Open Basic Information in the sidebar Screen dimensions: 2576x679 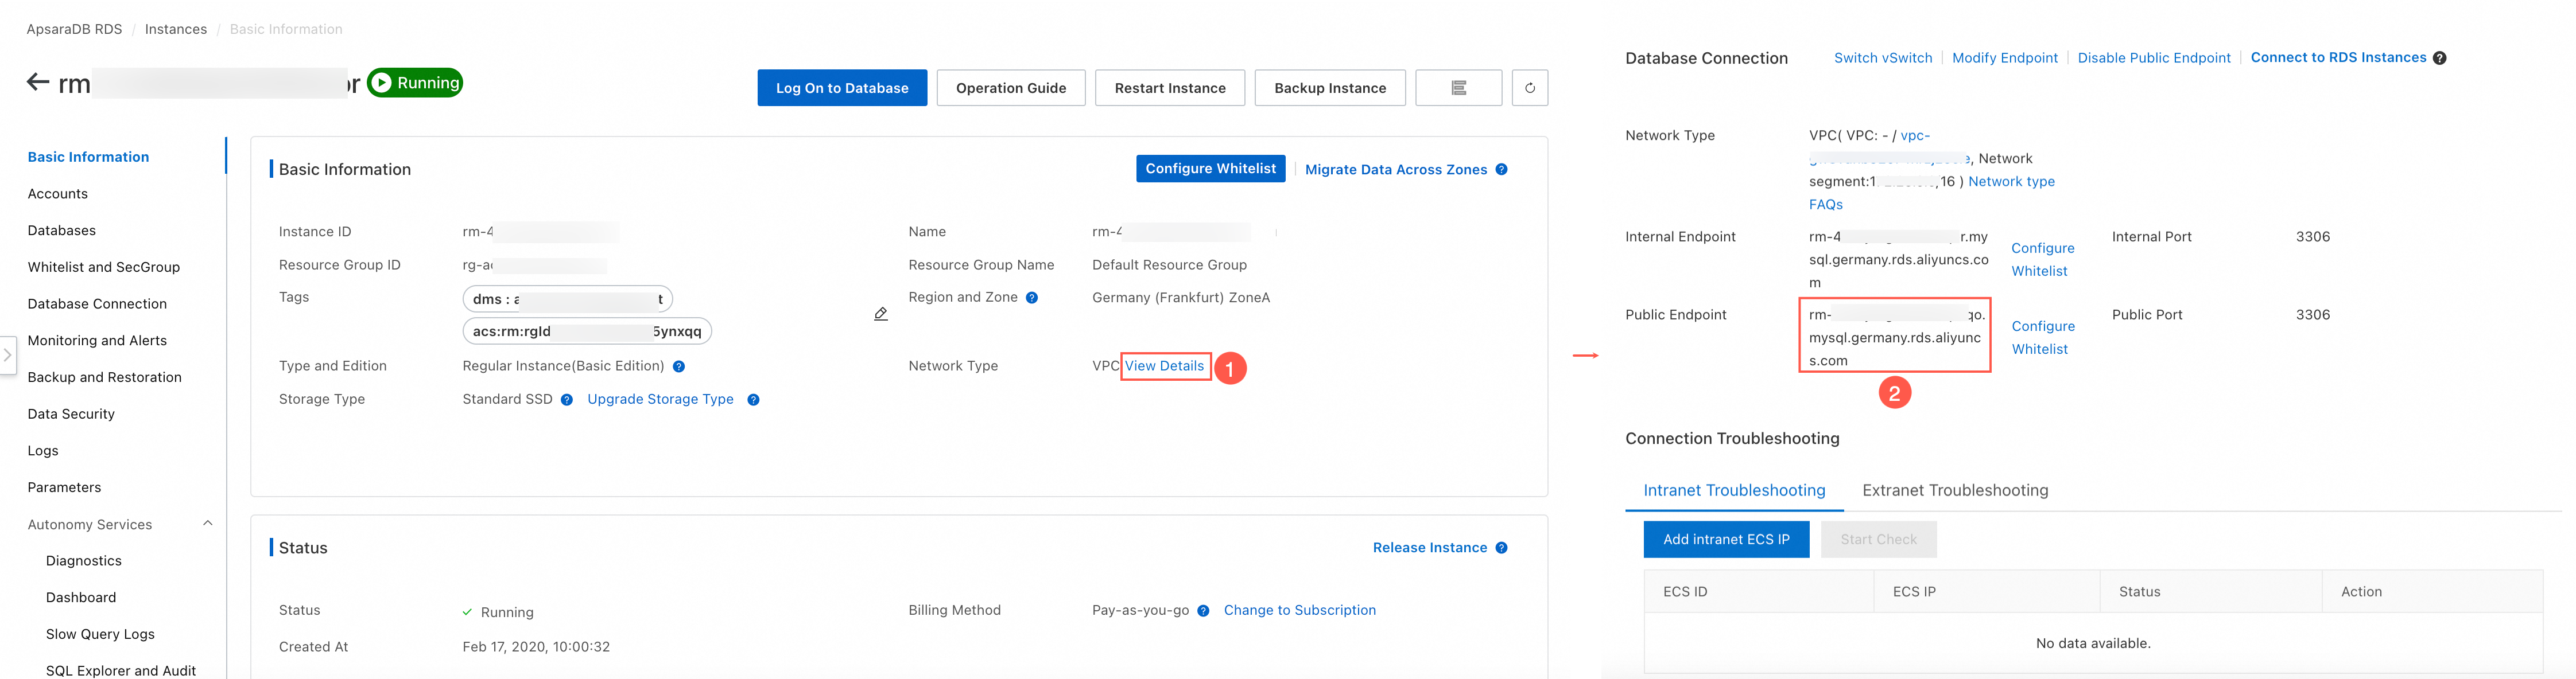pyautogui.click(x=88, y=157)
